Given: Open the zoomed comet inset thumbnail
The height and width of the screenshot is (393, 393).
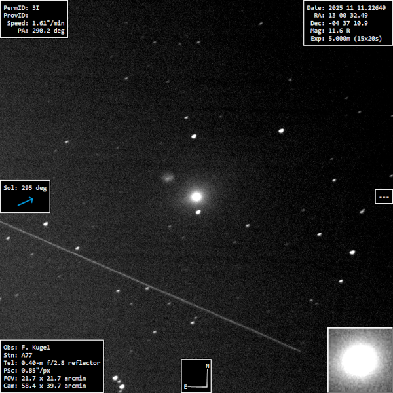Looking at the screenshot, I should [x=359, y=359].
